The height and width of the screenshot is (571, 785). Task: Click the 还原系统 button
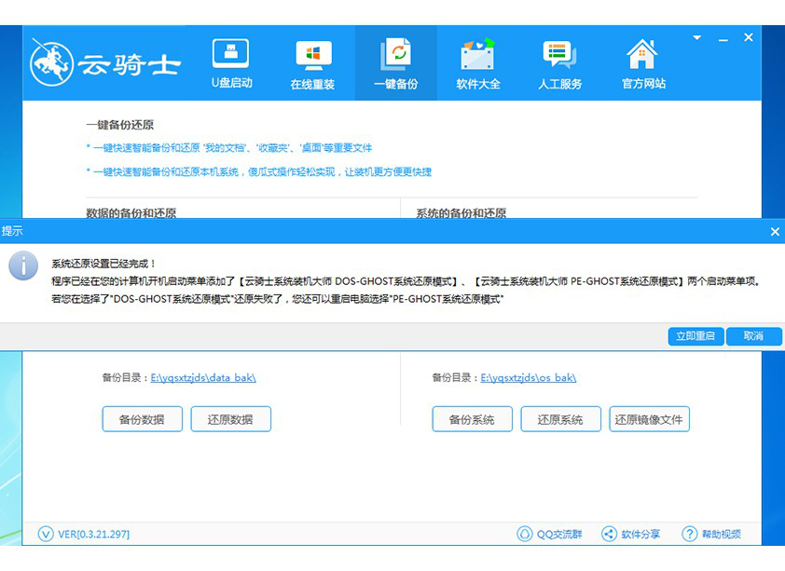(x=560, y=419)
